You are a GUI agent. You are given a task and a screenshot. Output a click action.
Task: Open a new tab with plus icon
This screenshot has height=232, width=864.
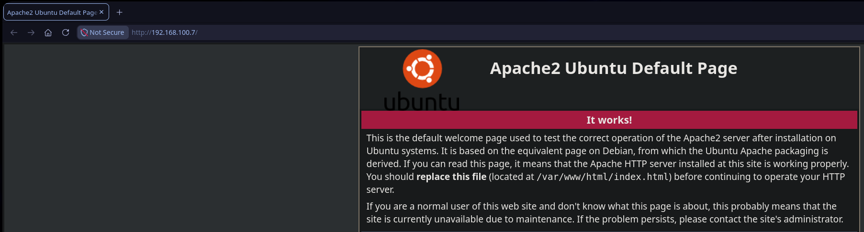[x=120, y=12]
